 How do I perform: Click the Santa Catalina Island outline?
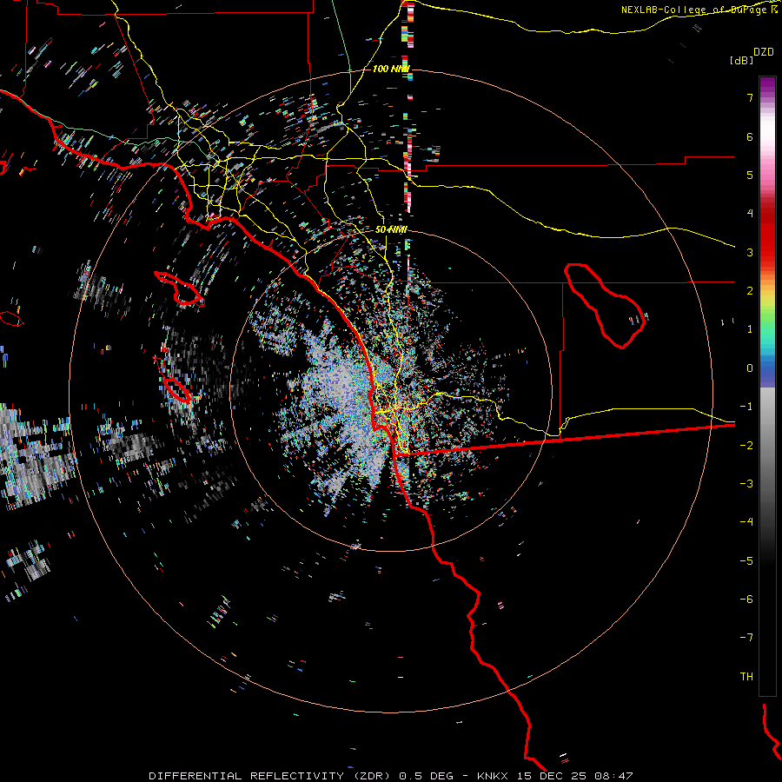click(x=178, y=288)
